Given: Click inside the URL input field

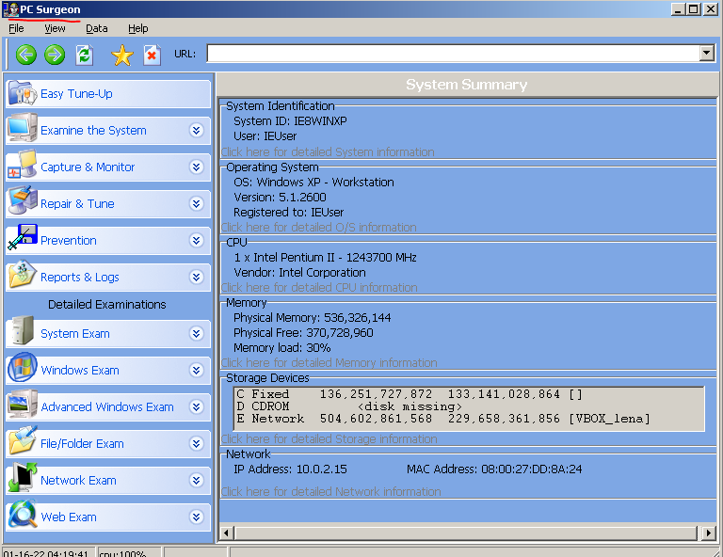Looking at the screenshot, I should 453,54.
